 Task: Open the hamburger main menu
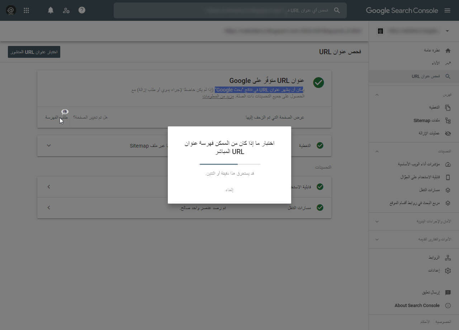tap(448, 10)
